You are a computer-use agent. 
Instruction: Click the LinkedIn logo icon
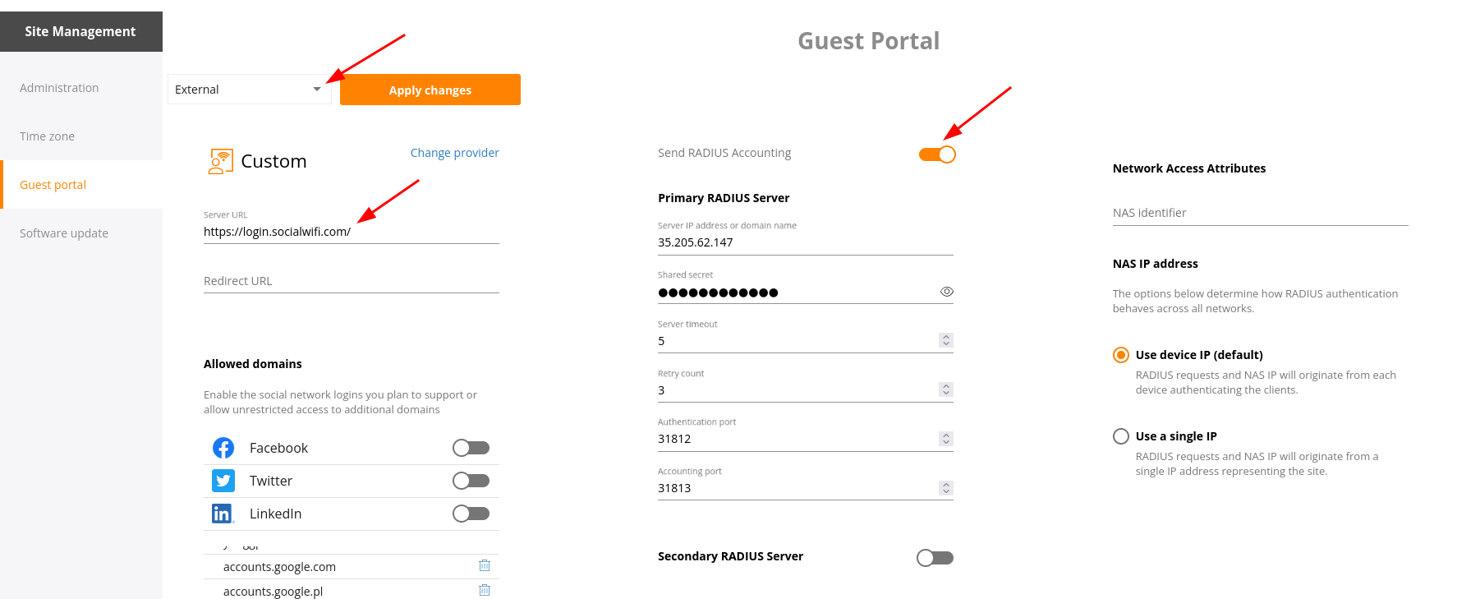(223, 514)
